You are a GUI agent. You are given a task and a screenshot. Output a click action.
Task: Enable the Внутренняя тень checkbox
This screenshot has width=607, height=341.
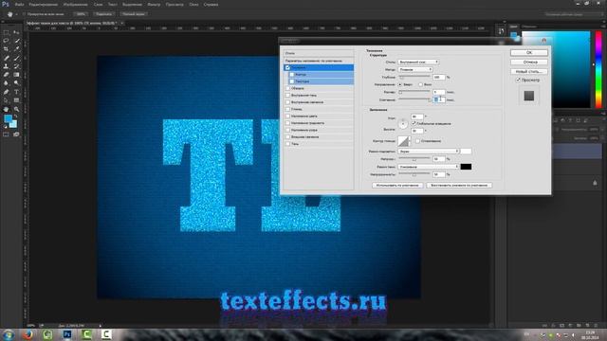click(287, 96)
